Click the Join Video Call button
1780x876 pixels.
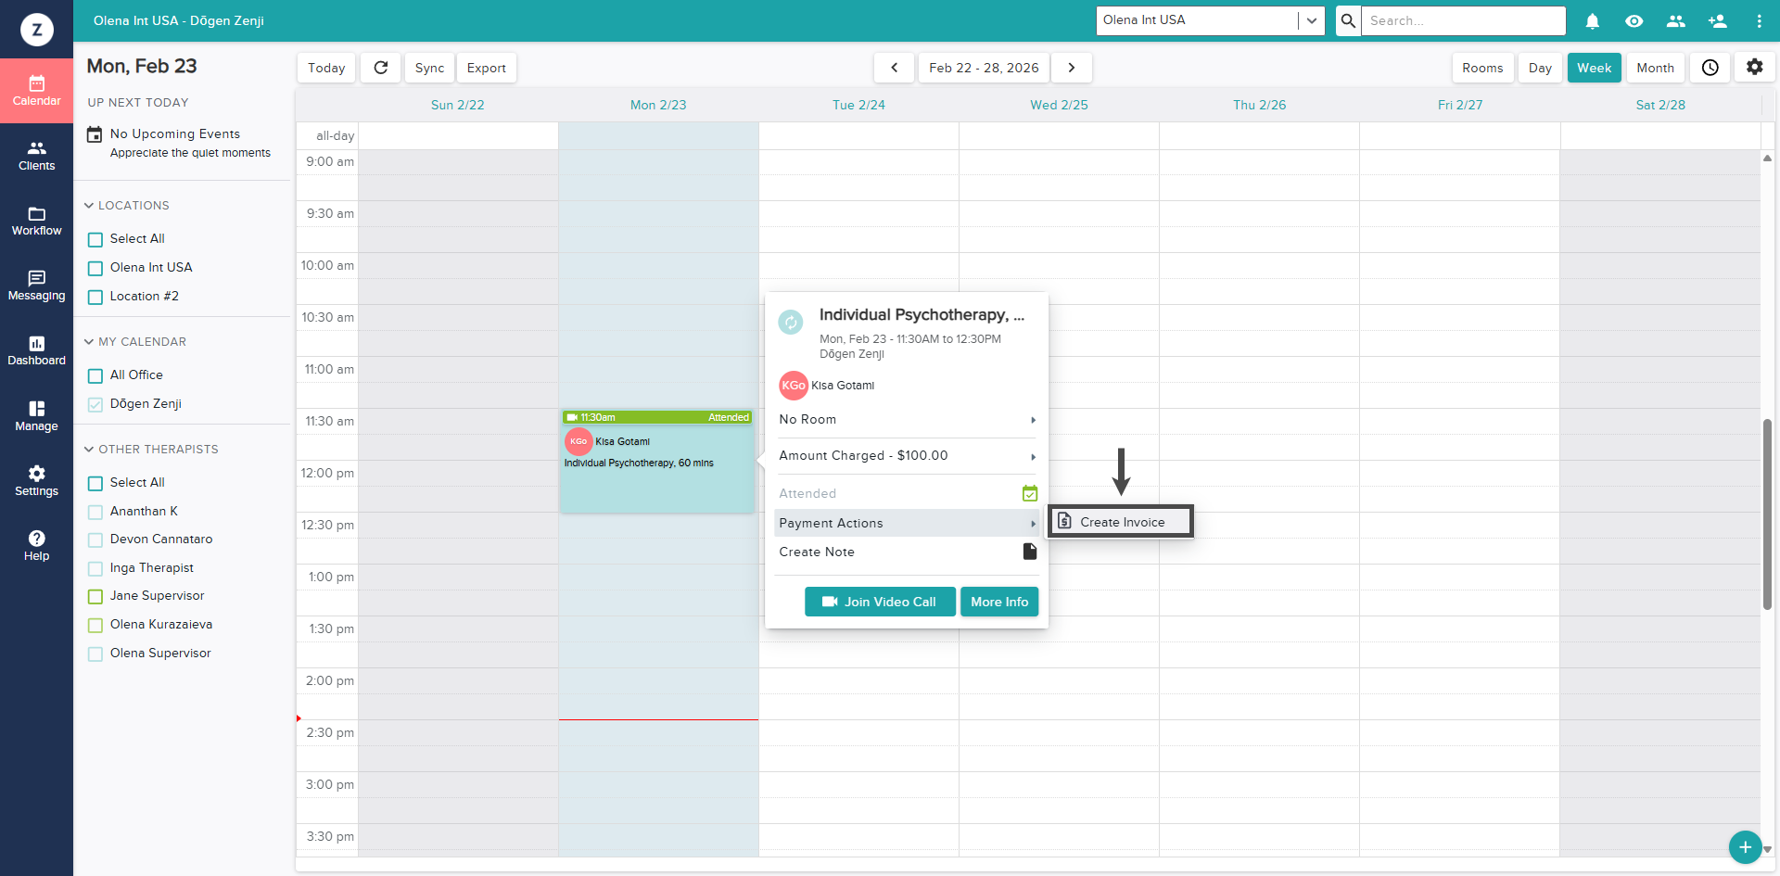[879, 602]
